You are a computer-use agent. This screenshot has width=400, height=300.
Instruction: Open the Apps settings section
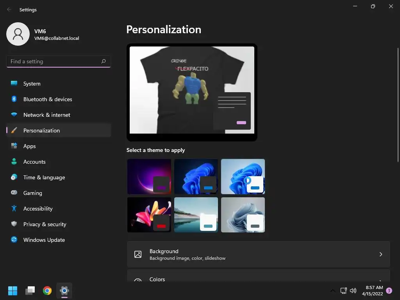(x=59, y=146)
